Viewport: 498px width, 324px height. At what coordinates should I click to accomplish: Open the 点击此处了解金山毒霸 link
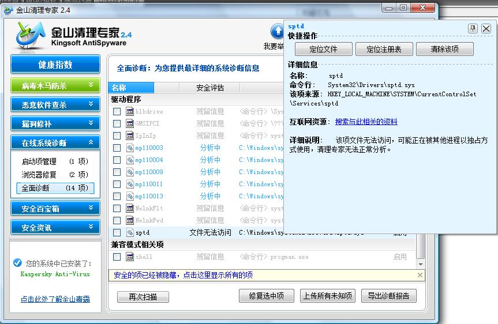click(x=55, y=299)
